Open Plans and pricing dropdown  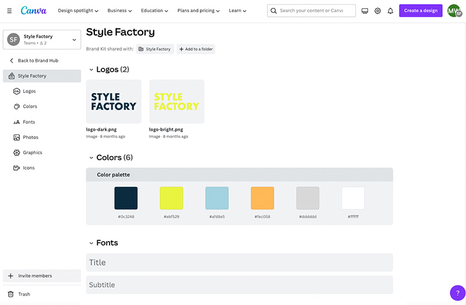click(199, 10)
